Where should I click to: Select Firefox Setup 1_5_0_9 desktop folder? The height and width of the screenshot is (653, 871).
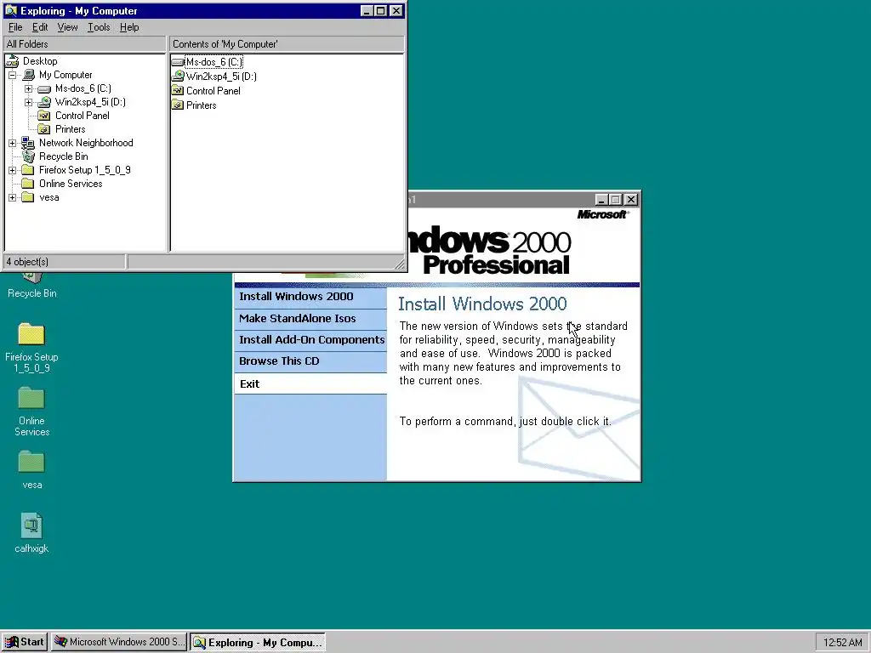31,334
